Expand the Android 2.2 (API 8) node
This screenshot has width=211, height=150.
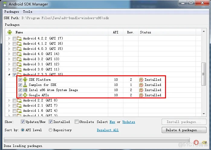tap(9, 100)
